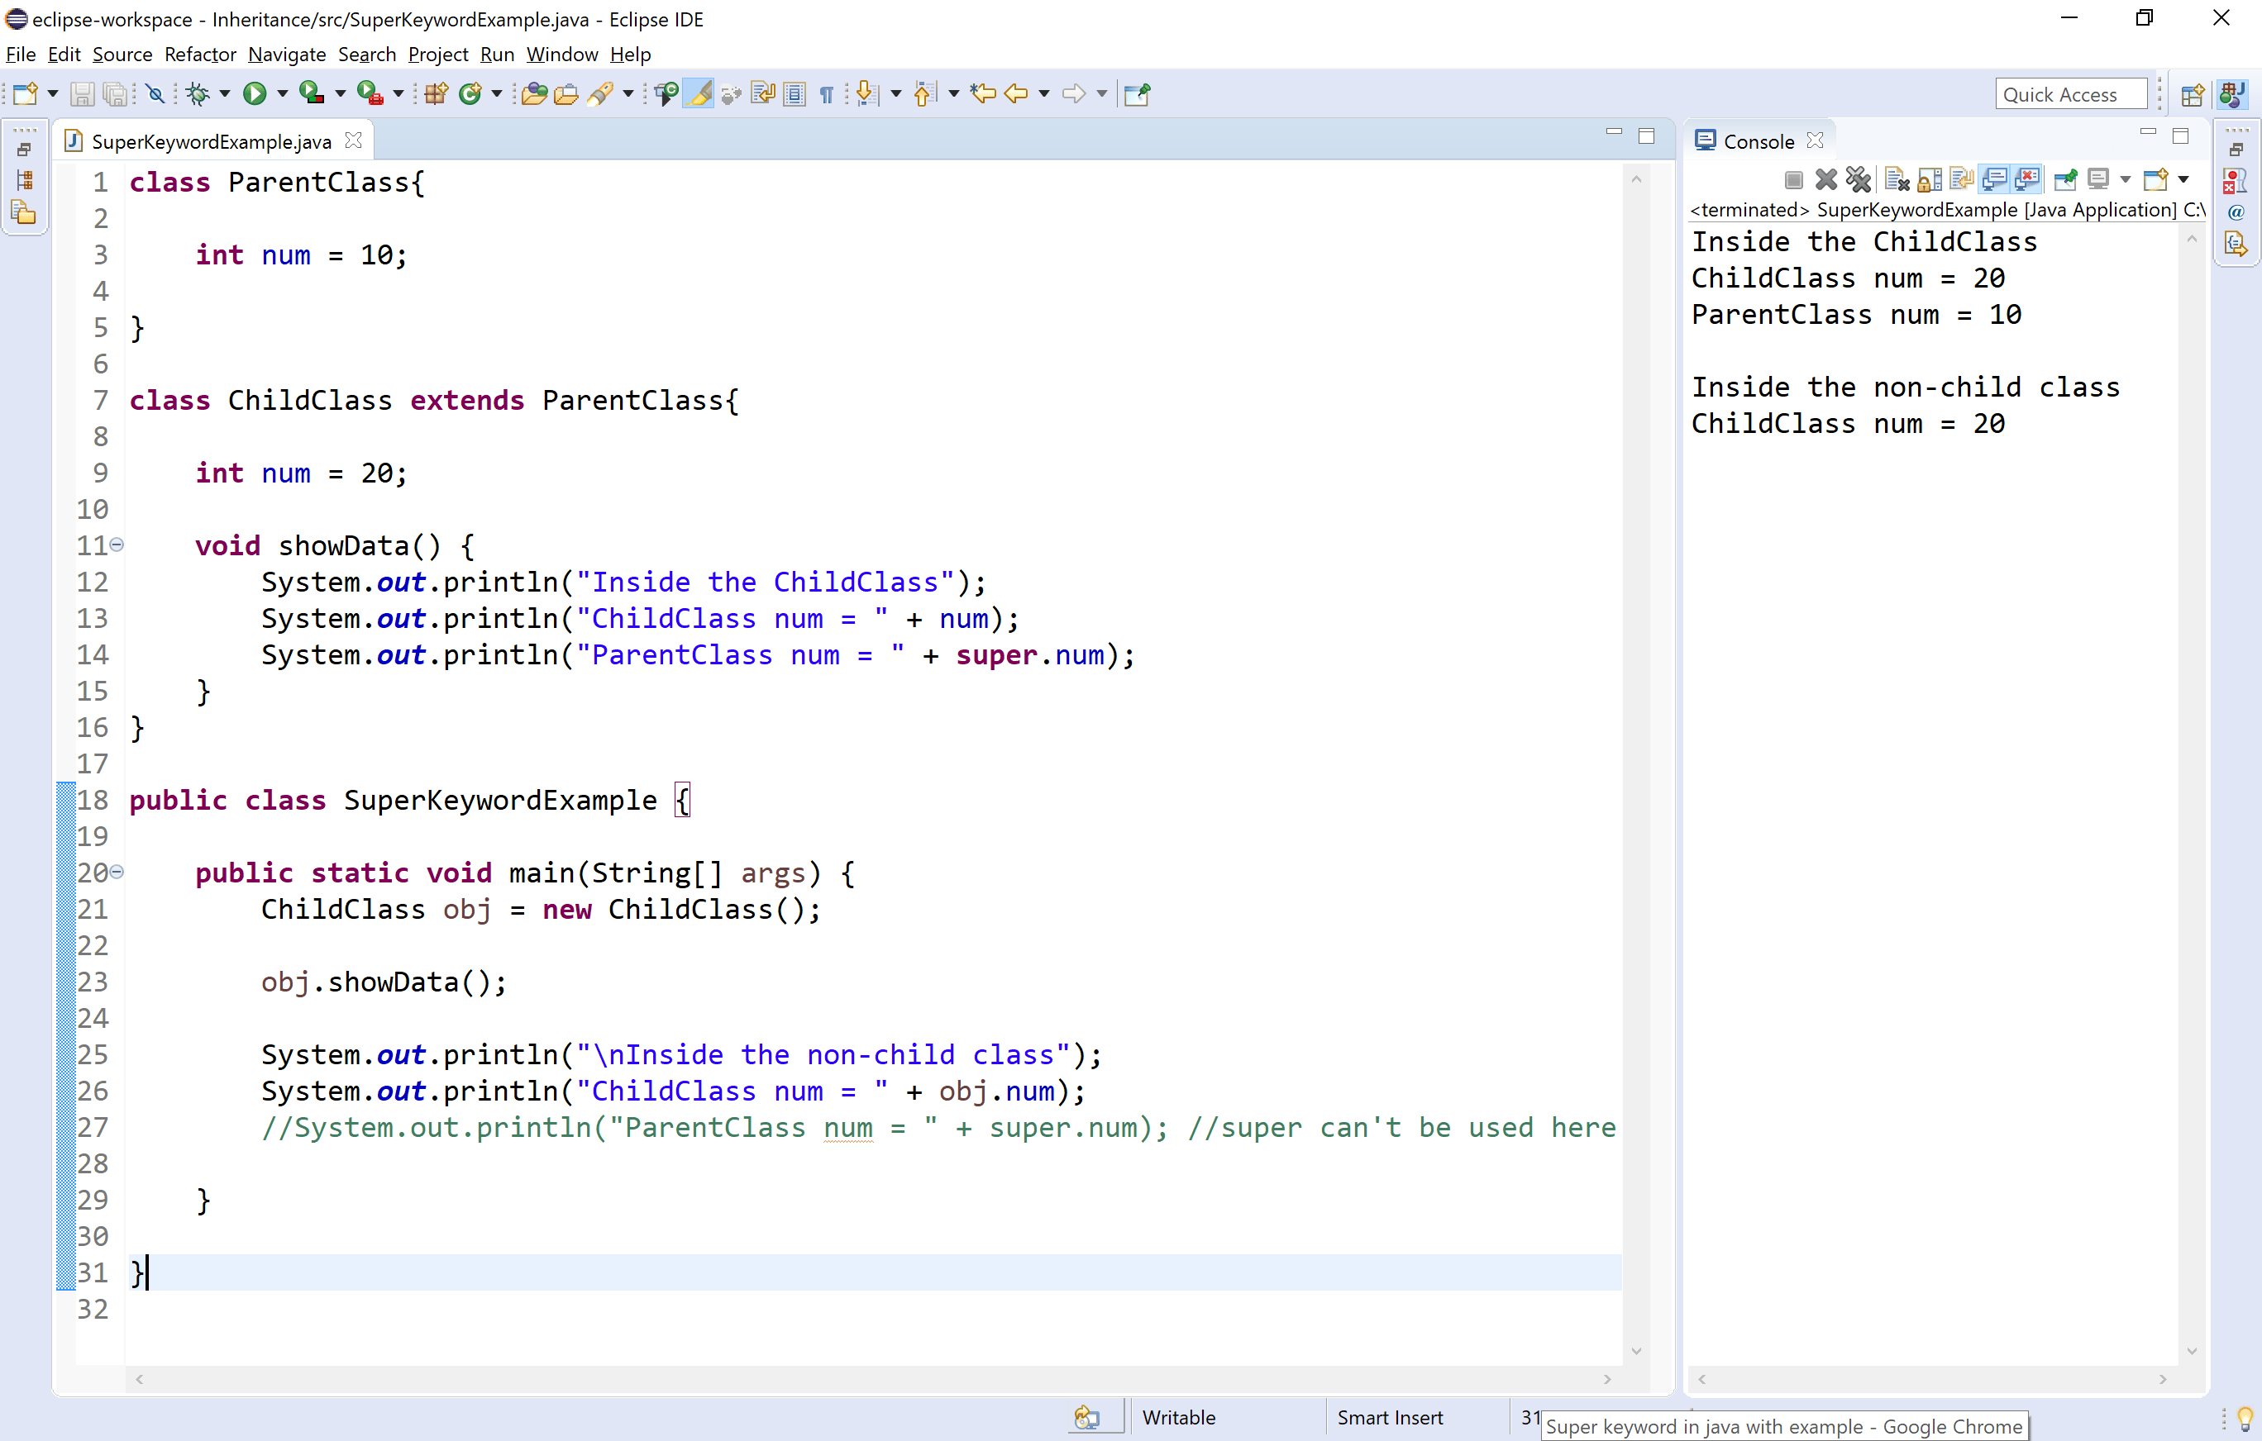
Task: Open the Run button dropdown arrow
Action: point(282,94)
